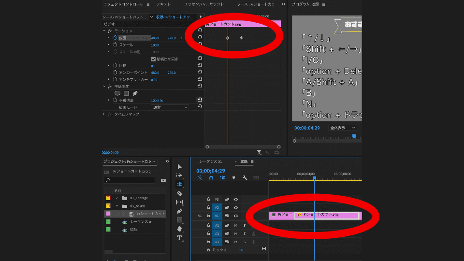Select the Rectangle tool in toolbar
The image size is (464, 261).
pos(179,220)
